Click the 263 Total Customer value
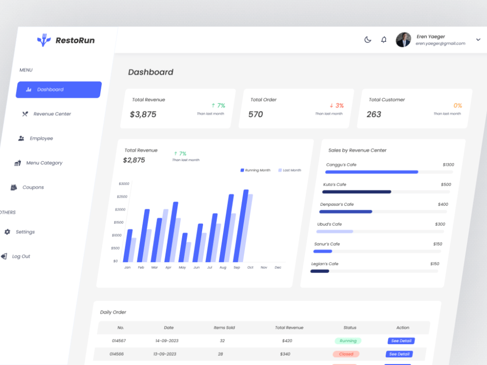 click(x=374, y=114)
